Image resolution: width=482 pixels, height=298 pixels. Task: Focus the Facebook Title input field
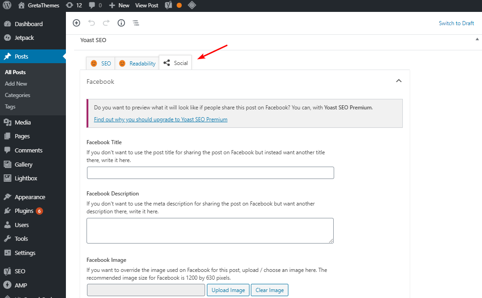[210, 173]
